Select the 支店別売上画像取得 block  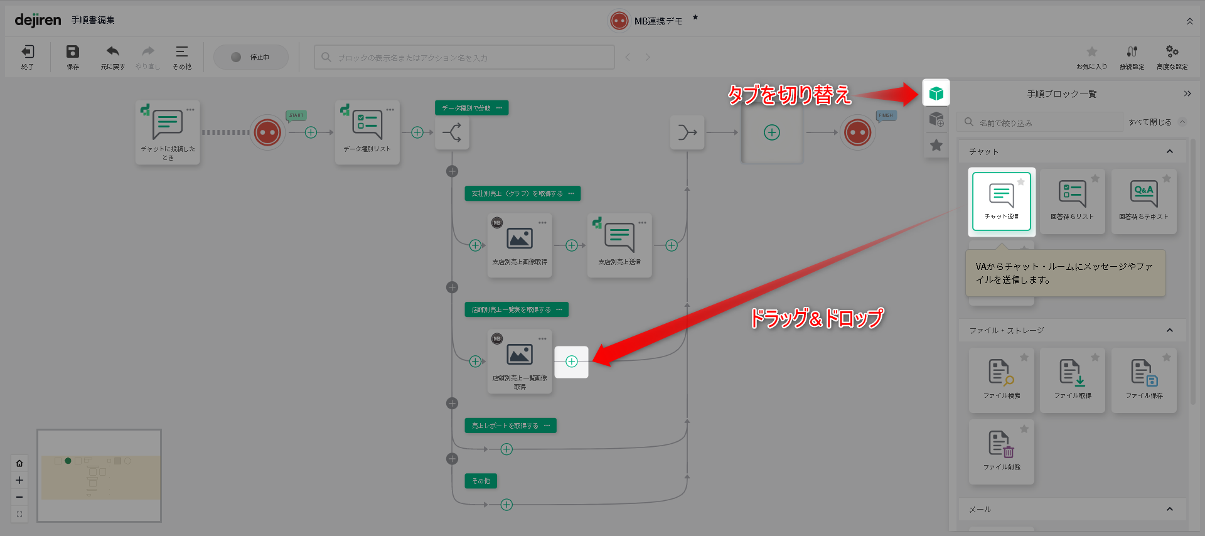[x=520, y=245]
